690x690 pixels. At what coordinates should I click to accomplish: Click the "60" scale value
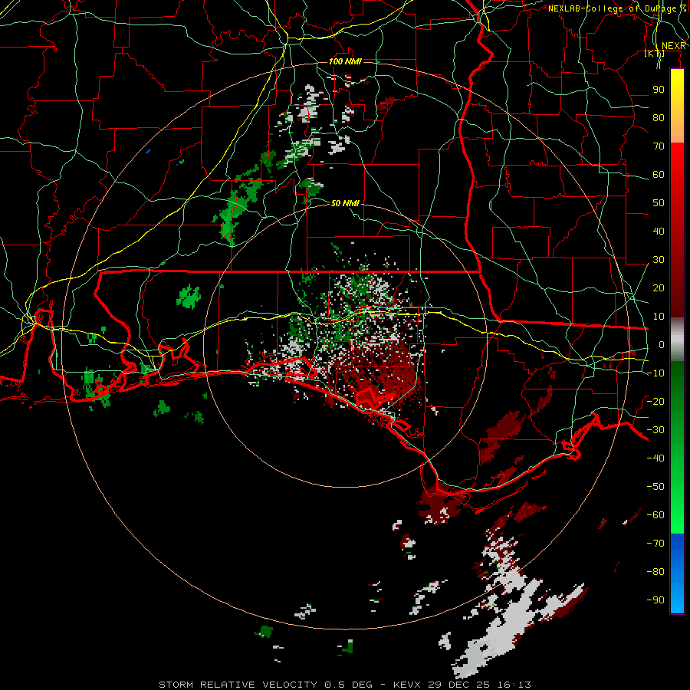(659, 174)
